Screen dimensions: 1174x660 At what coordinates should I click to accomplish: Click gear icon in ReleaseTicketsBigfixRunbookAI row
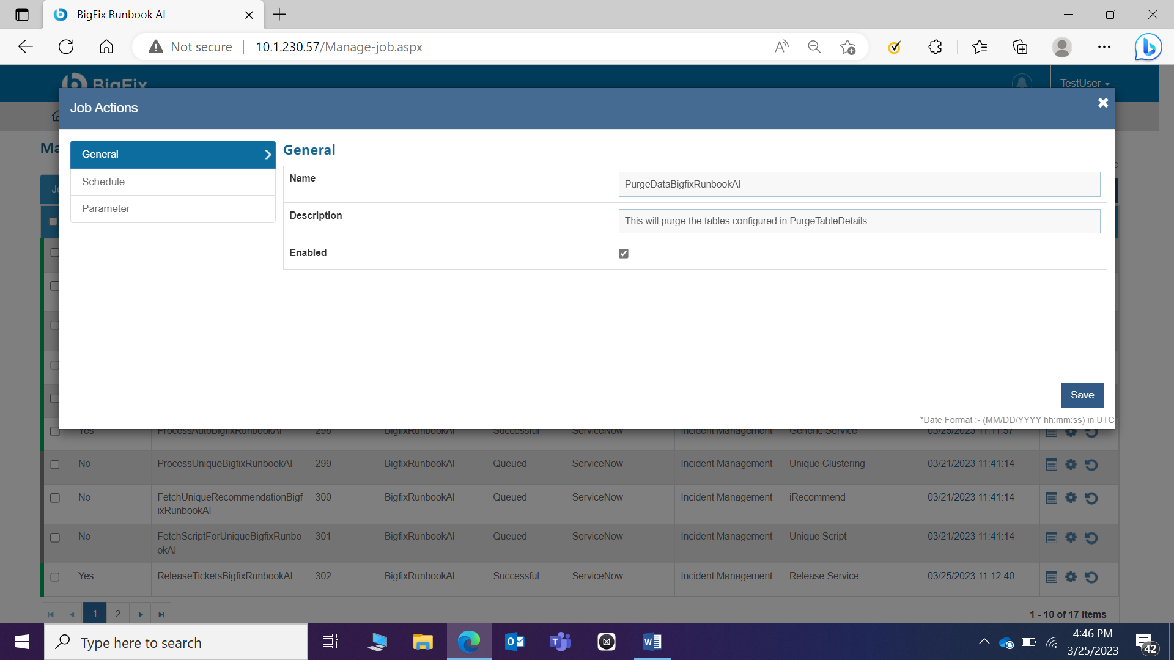[1071, 577]
